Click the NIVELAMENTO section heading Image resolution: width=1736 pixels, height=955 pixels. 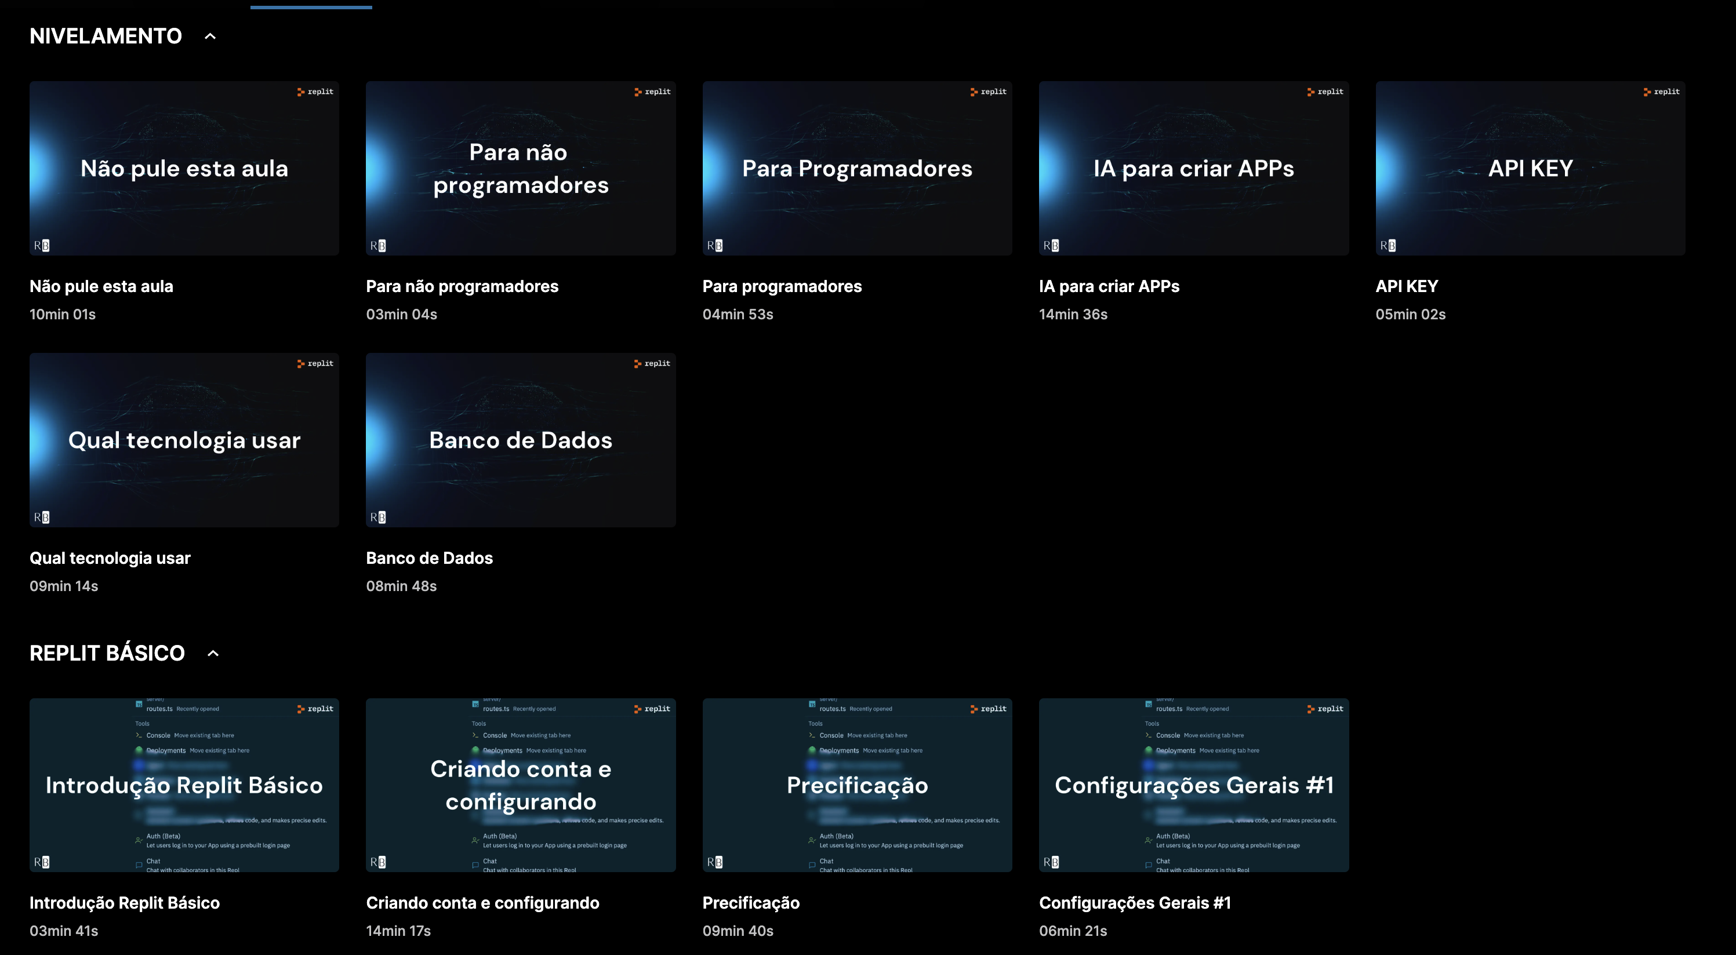coord(106,37)
